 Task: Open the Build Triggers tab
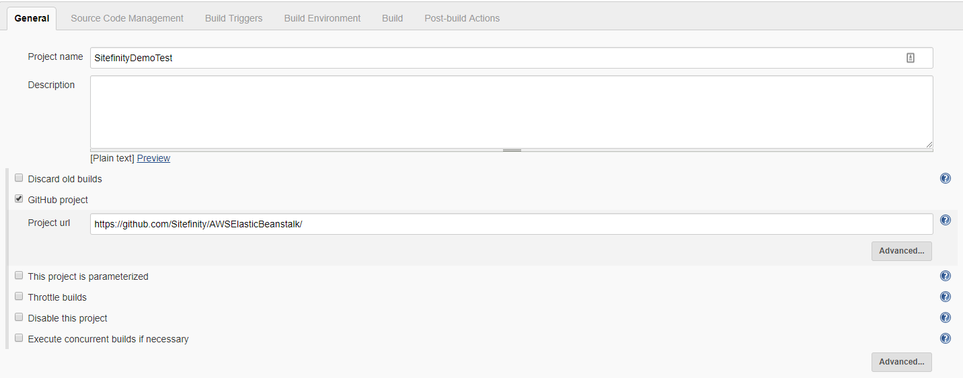click(233, 18)
